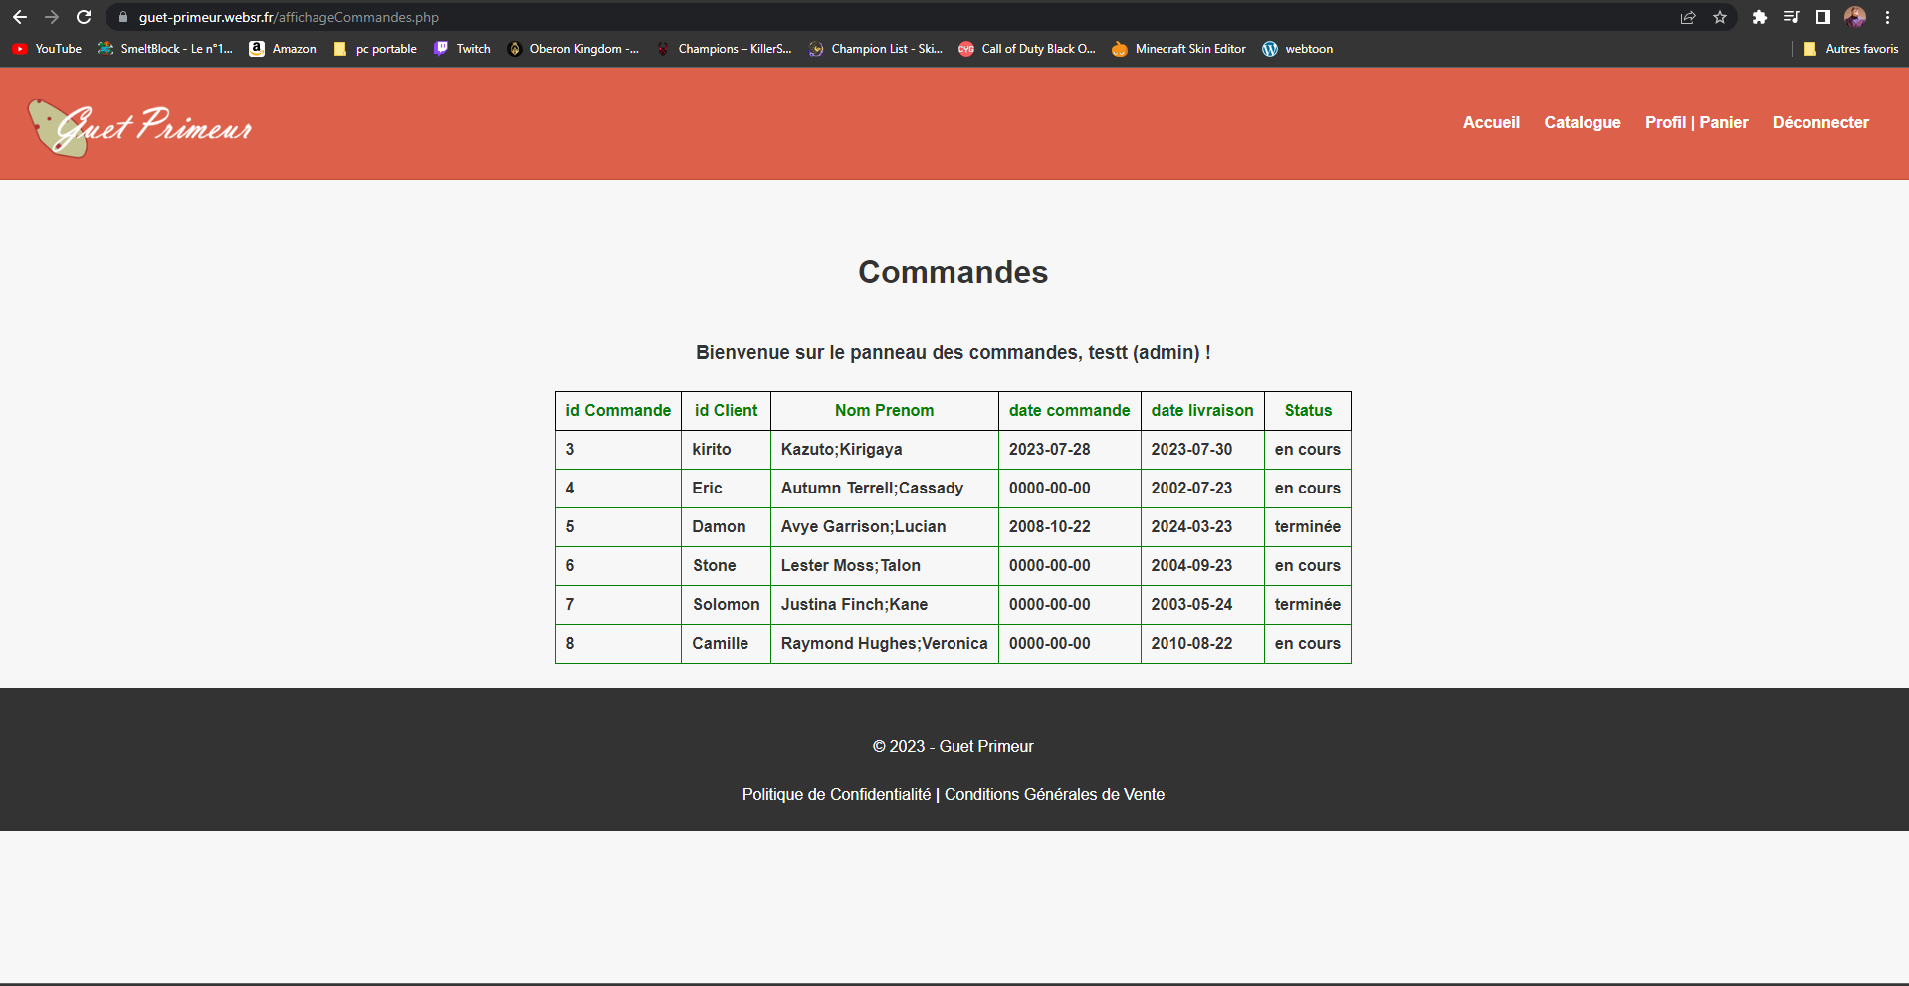Viewport: 1909px width, 986px height.
Task: Open the Chrome three-dot menu
Action: click(1887, 17)
